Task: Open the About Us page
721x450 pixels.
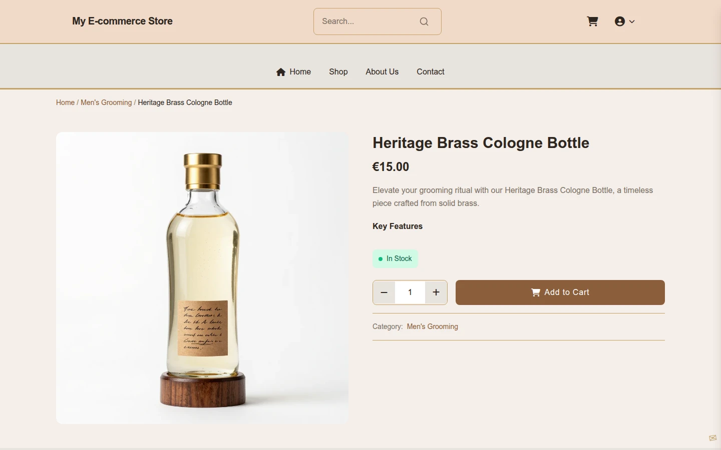Action: [x=382, y=72]
